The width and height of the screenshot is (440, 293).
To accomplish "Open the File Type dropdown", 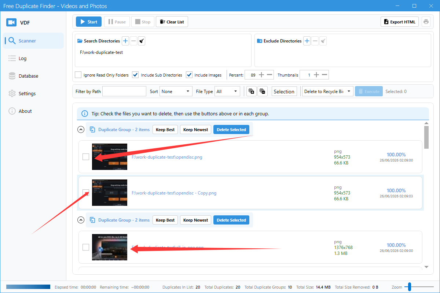I will [x=227, y=92].
